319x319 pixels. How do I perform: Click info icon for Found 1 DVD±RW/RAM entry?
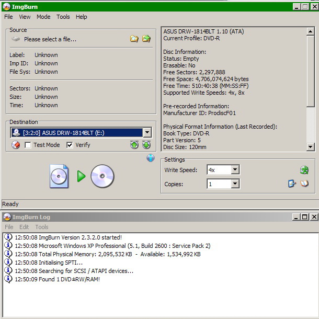click(x=8, y=279)
